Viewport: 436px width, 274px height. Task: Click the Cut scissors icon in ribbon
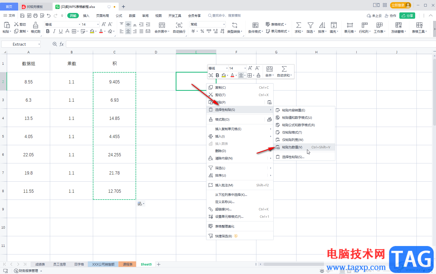[16, 24]
